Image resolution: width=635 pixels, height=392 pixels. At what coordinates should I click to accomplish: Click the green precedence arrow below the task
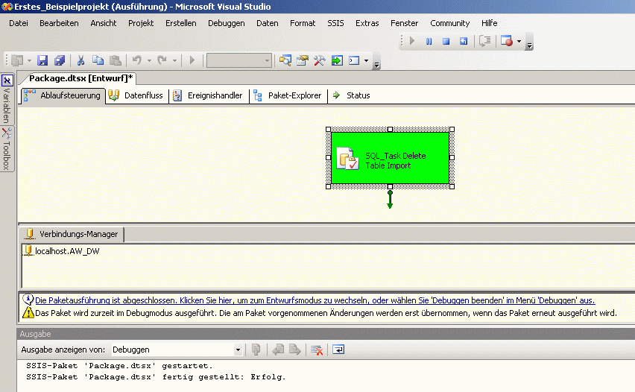click(x=390, y=200)
